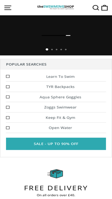Viewport: 112px width, 199px height.
Task: Click the Popular Searches header
Action: [26, 64]
